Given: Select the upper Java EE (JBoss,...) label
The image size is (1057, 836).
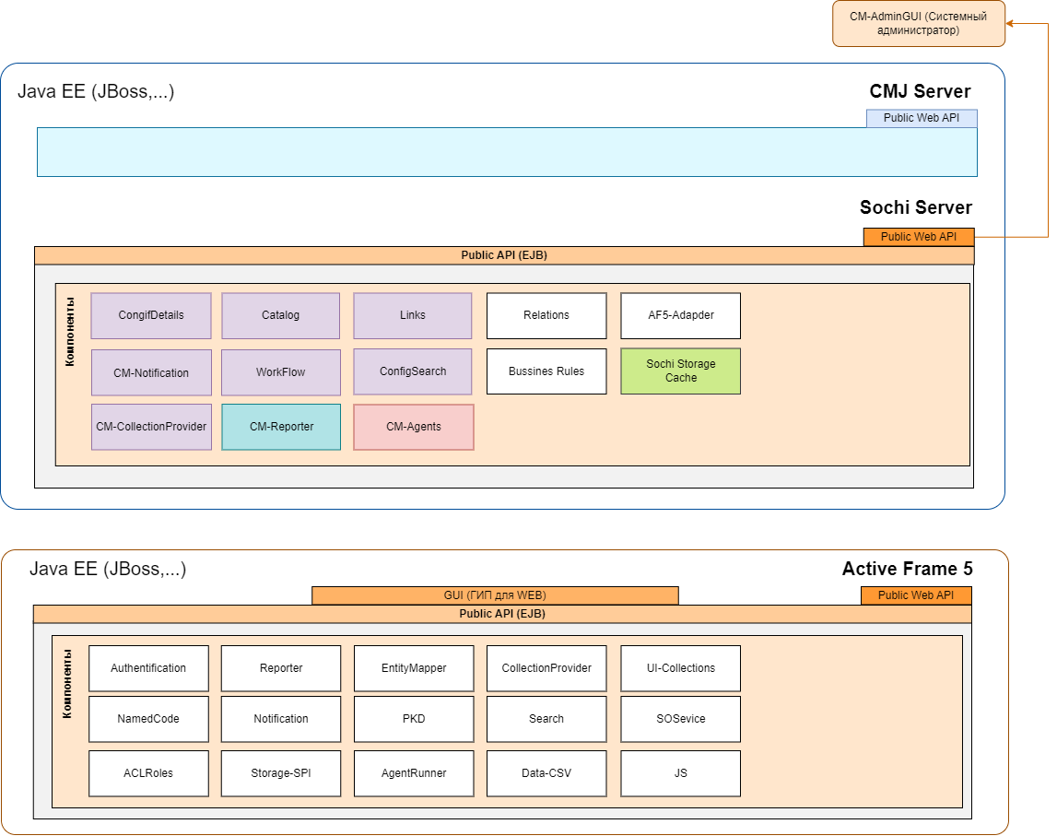Looking at the screenshot, I should coord(96,91).
